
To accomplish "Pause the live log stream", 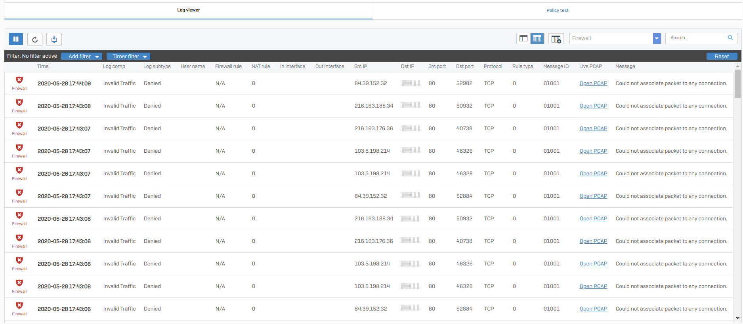I will click(x=16, y=39).
